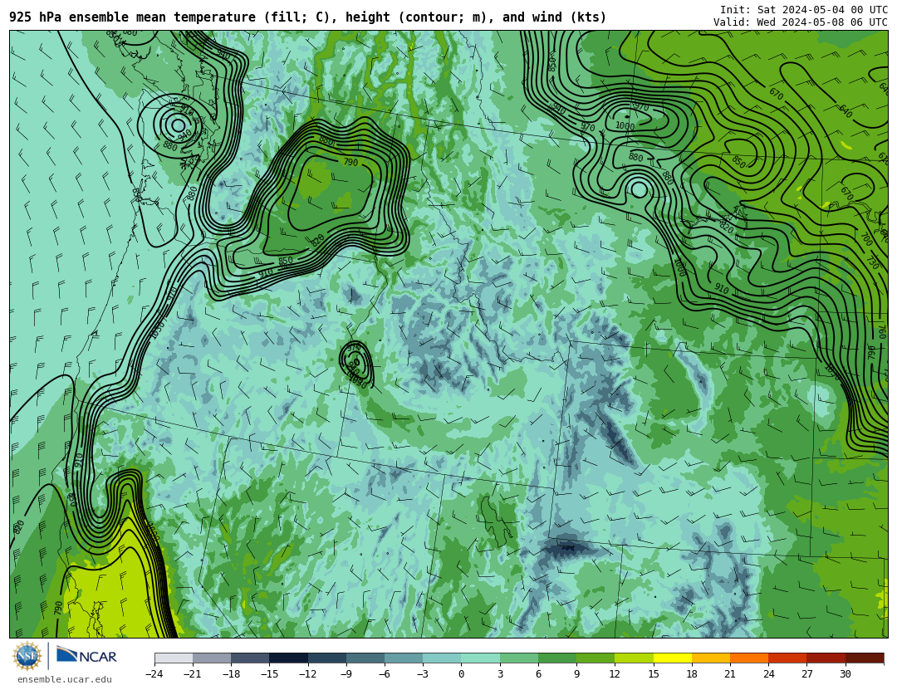
Task: Select the Valid: Wed 2024-05-08 06 UTC text
Action: [x=801, y=22]
